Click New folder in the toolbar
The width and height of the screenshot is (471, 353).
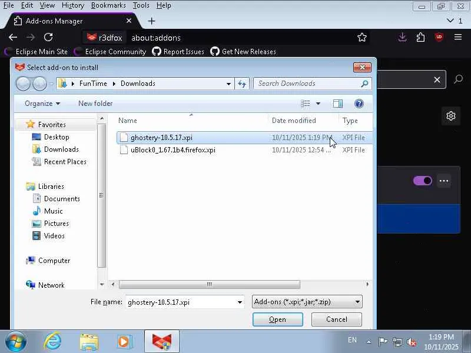pos(95,104)
